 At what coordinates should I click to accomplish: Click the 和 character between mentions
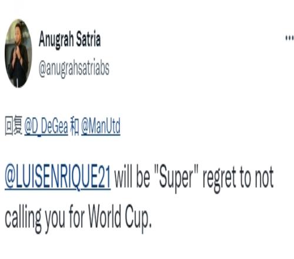click(75, 126)
